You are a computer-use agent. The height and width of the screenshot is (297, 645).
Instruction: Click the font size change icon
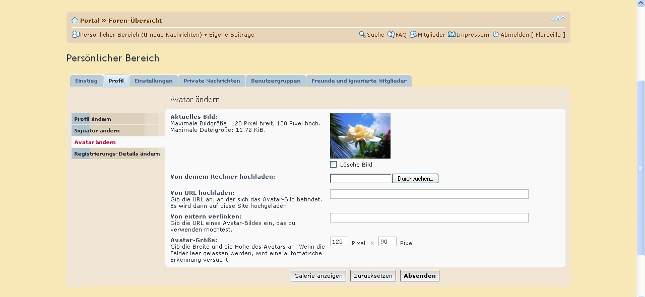coord(558,19)
